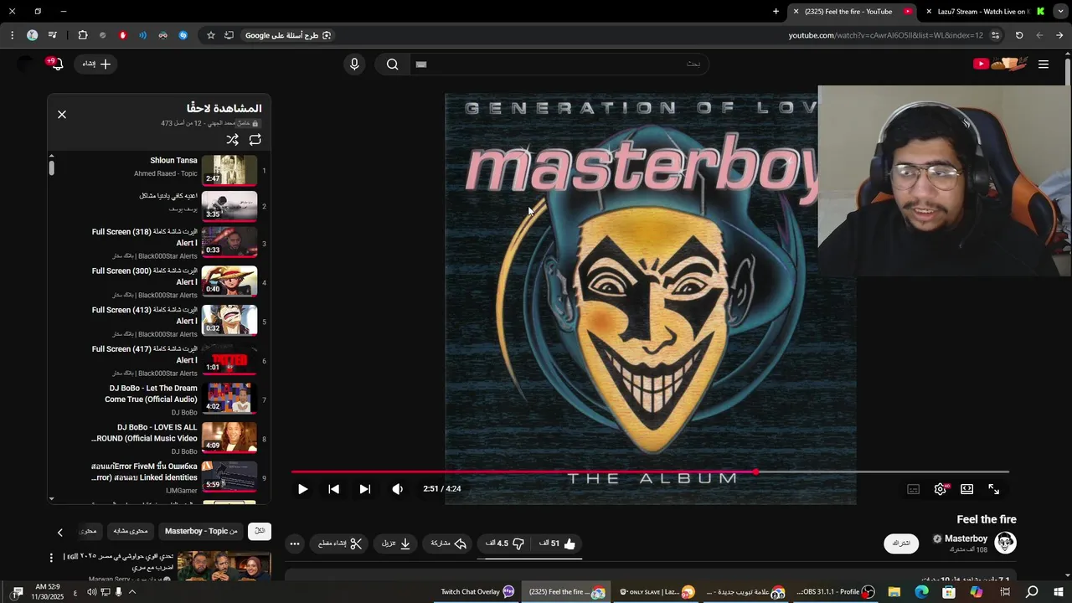
Task: Show previous filter chips with left chevron
Action: click(x=60, y=532)
